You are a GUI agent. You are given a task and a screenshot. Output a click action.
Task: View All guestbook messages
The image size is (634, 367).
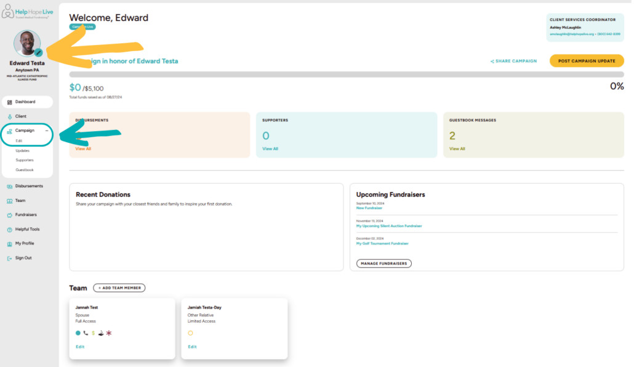[x=457, y=149]
